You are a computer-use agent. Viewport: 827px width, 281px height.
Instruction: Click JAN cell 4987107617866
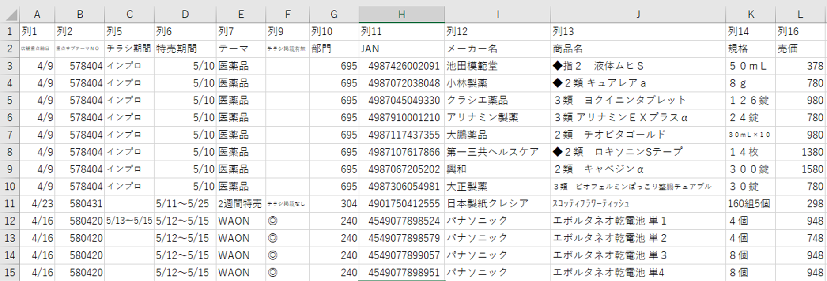(x=401, y=152)
